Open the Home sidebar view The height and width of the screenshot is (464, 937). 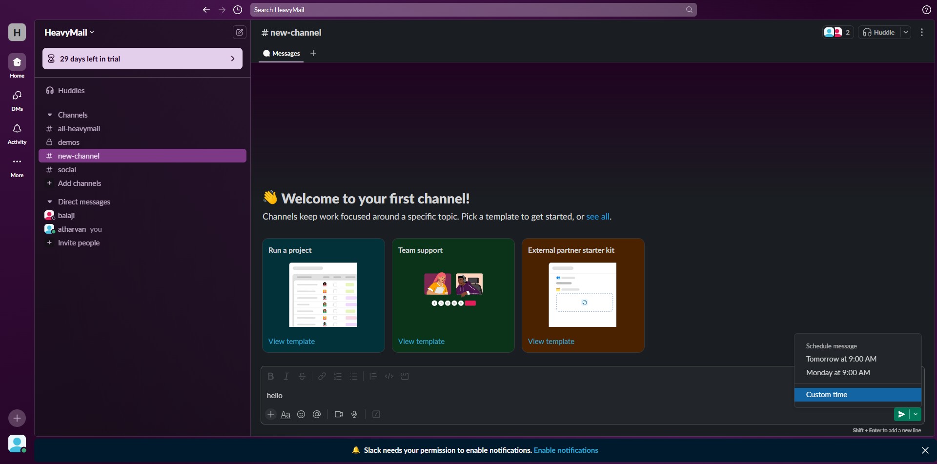point(17,66)
